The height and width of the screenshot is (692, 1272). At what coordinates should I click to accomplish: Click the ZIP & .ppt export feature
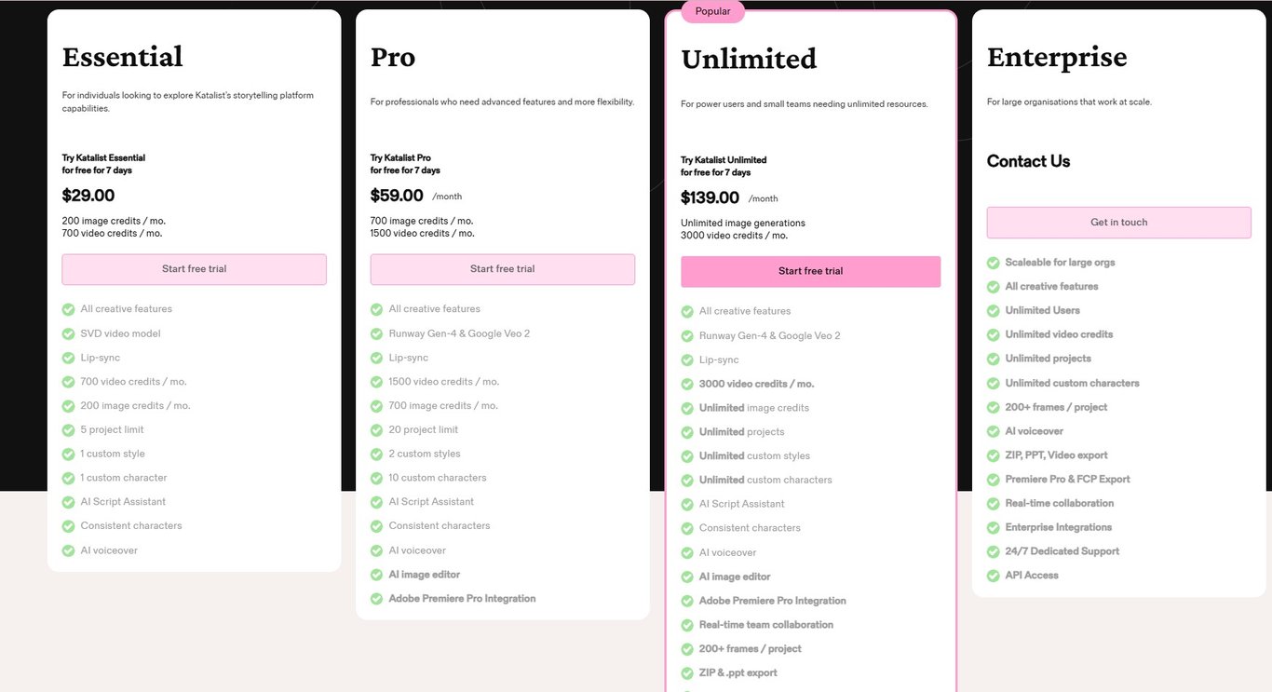click(x=737, y=672)
